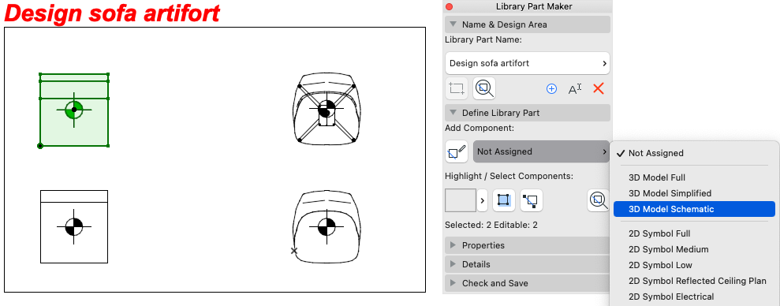Click the highlight color swatch box

coord(460,200)
